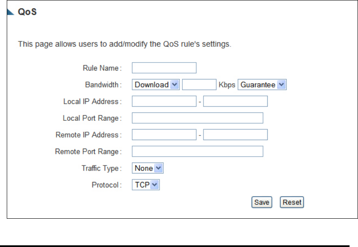The width and height of the screenshot is (358, 247).
Task: Open the Protocol TCP dropdown
Action: (146, 185)
